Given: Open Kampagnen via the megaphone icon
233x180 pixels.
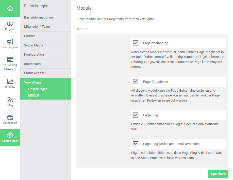Looking at the screenshot, I should coord(10,42).
